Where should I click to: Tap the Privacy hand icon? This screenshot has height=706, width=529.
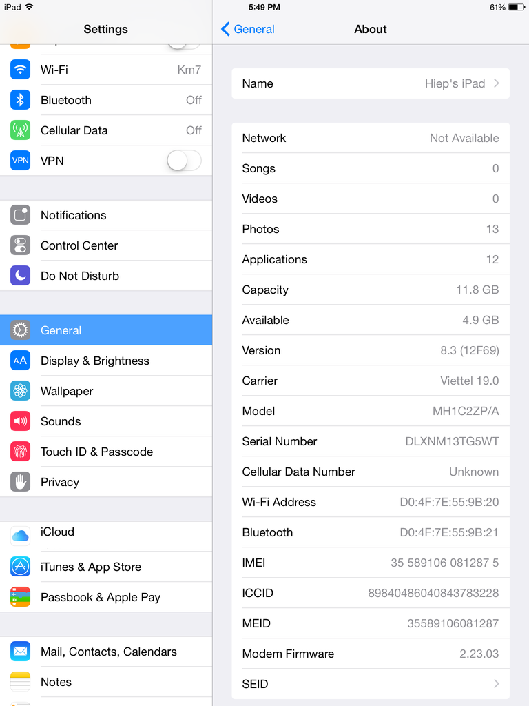20,482
